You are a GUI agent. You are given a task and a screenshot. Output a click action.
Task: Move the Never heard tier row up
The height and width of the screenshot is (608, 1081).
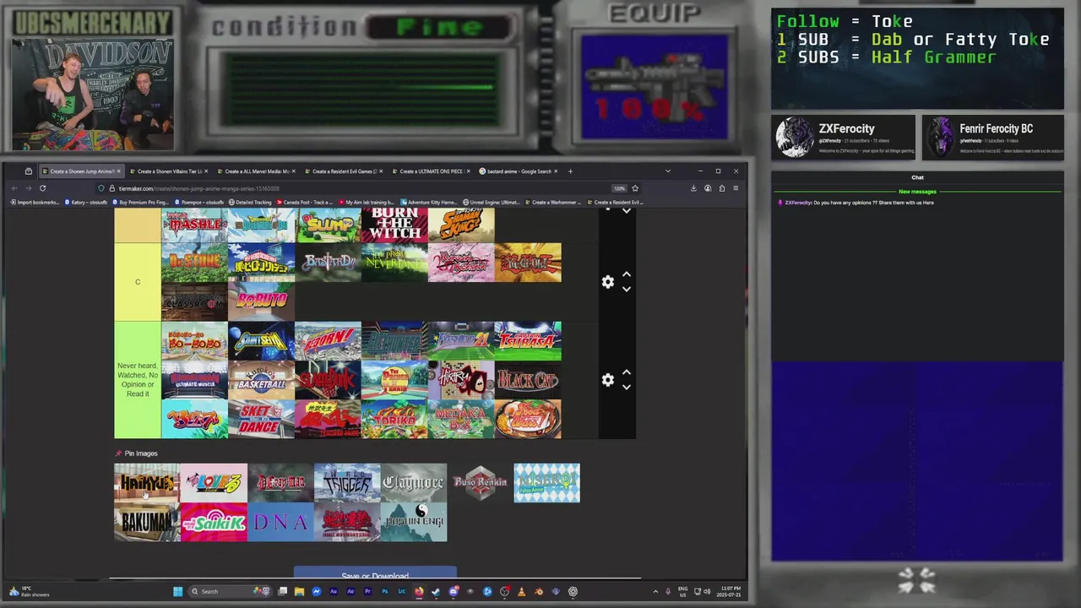tap(627, 373)
